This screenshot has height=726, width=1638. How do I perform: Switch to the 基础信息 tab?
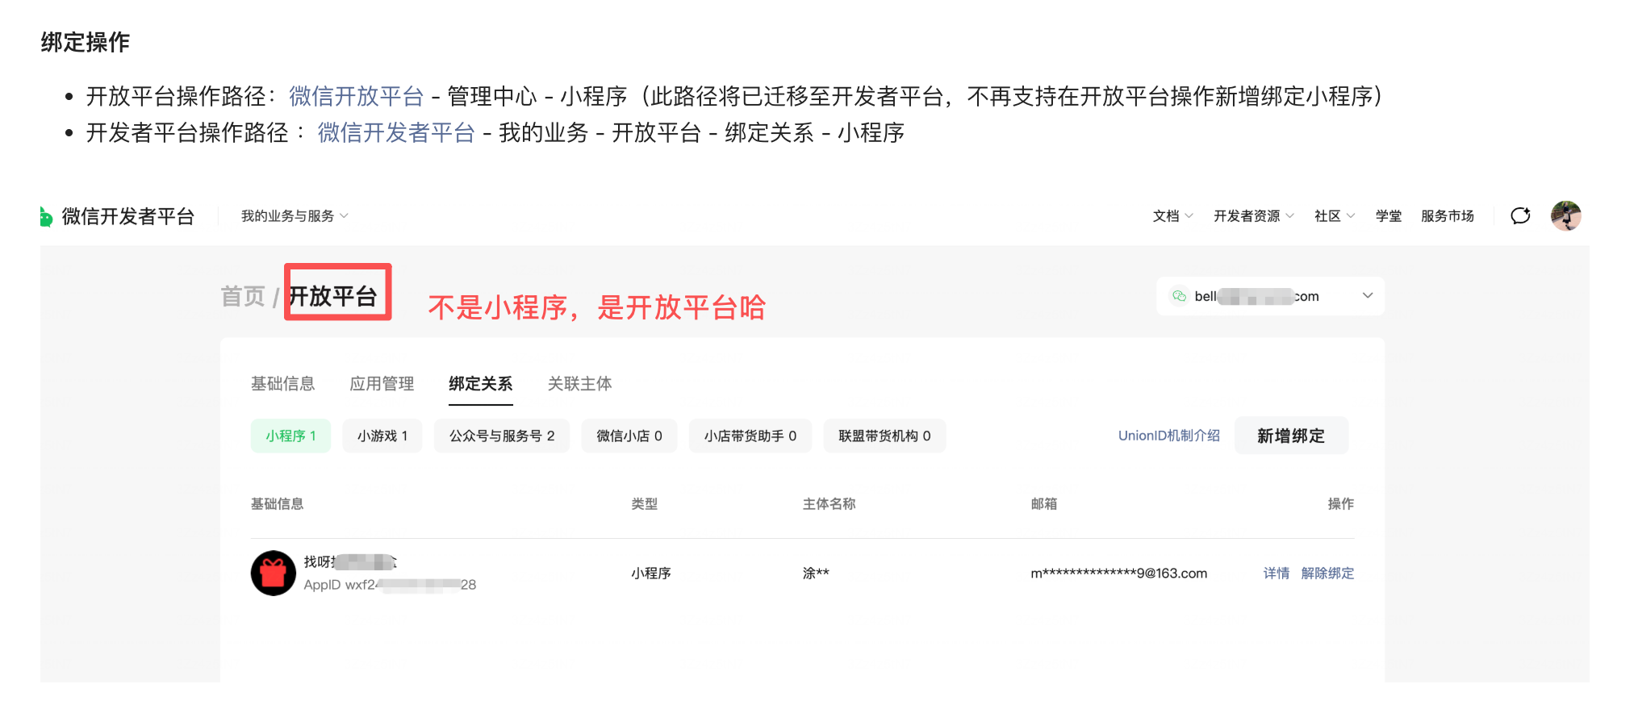pos(282,384)
